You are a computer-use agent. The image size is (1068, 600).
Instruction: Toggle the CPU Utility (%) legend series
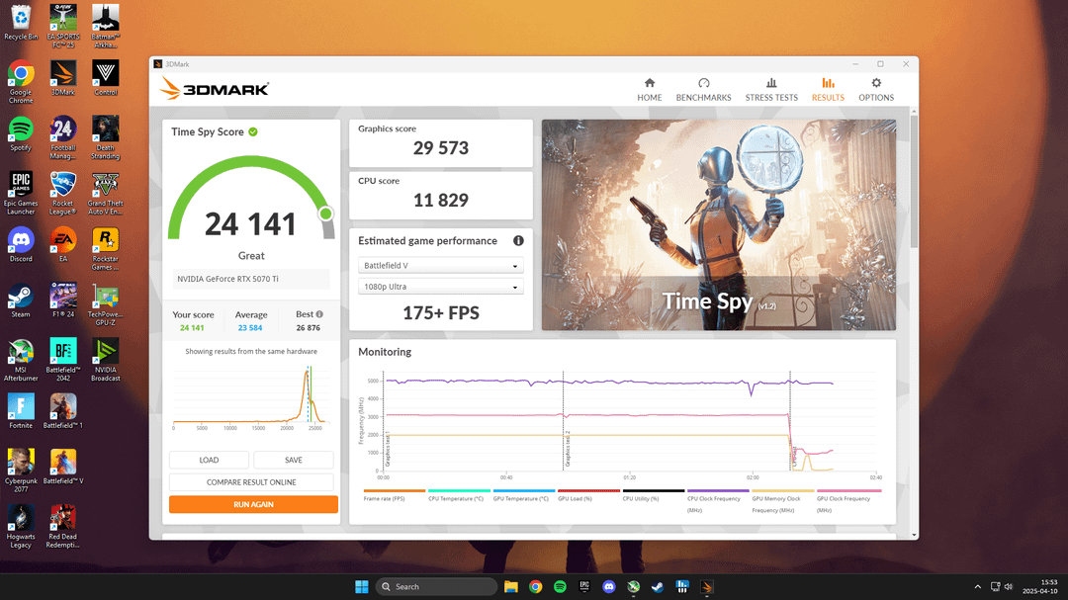(653, 496)
